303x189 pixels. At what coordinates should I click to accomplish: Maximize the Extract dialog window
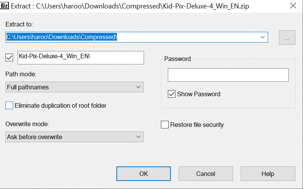click(275, 7)
